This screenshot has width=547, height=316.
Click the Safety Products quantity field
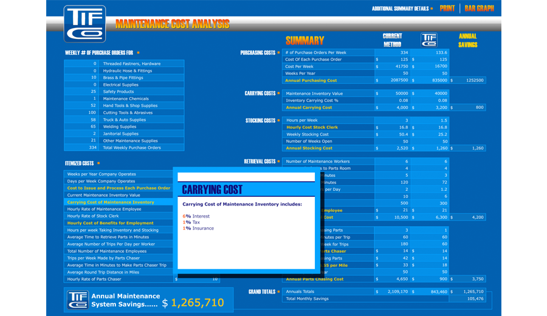tap(81, 92)
